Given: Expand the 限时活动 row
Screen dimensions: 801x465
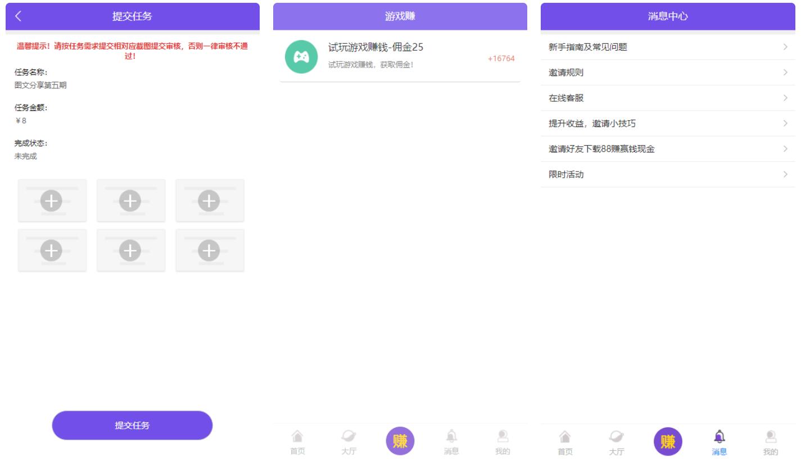Looking at the screenshot, I should pos(667,174).
